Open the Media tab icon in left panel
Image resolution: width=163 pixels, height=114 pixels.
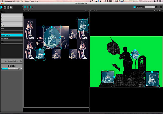pos(2,7)
